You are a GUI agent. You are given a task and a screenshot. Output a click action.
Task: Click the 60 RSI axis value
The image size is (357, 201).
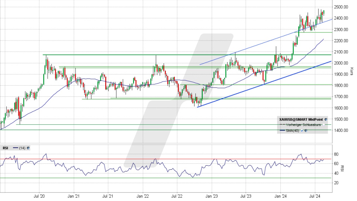tap(336, 164)
